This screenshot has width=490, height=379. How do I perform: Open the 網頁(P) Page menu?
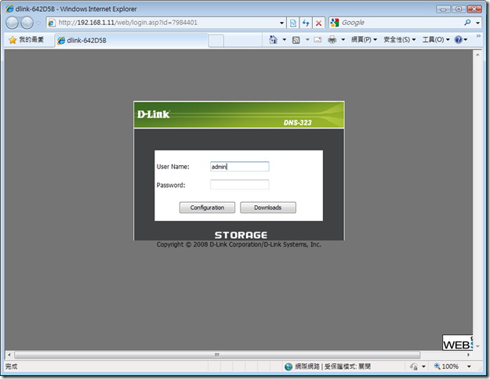coord(364,40)
